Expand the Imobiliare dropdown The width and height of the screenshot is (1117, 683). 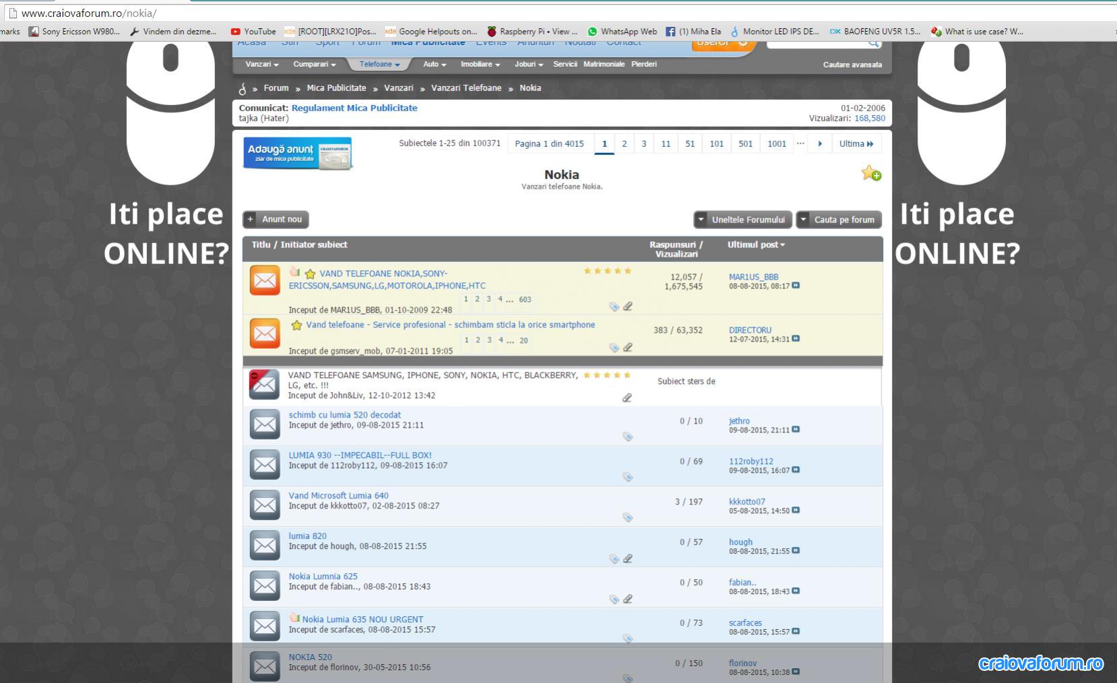coord(480,64)
